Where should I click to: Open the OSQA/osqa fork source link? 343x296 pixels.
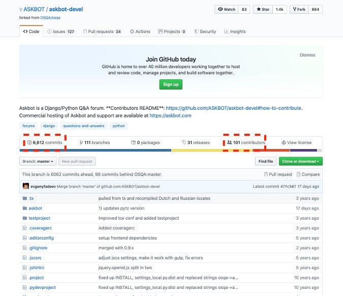(50, 18)
